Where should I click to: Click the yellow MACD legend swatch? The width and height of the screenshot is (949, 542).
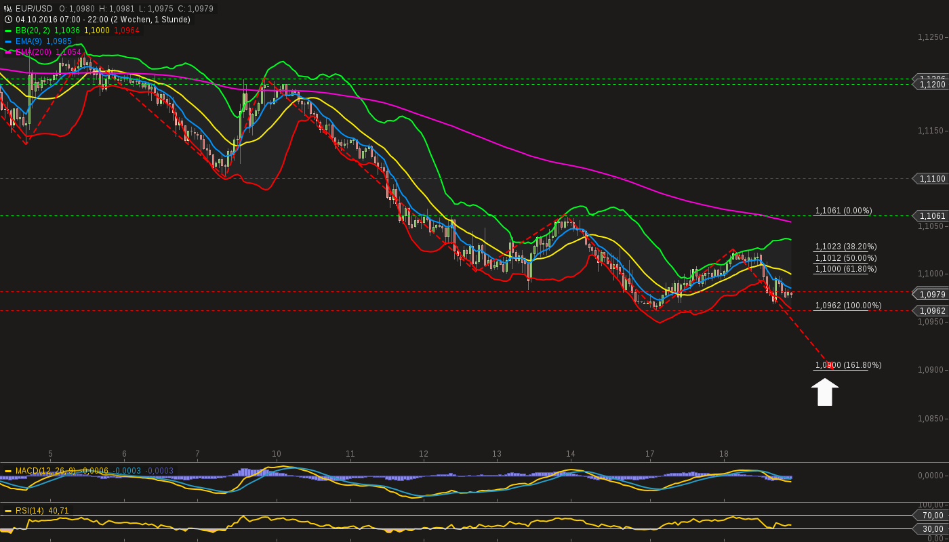[x=8, y=471]
